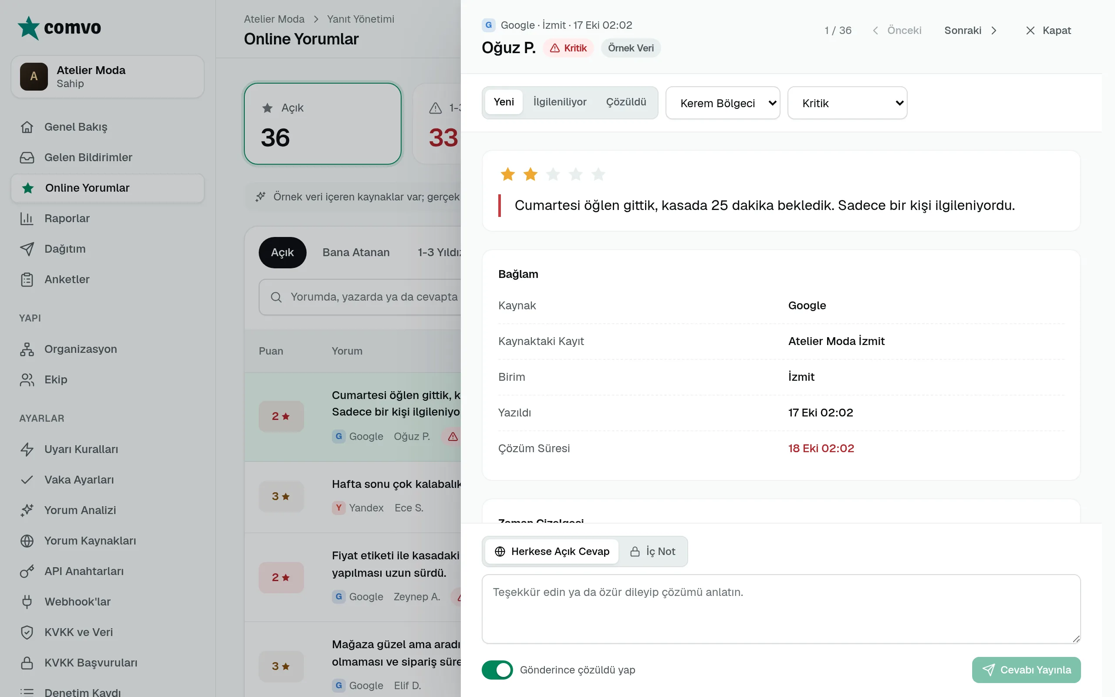This screenshot has width=1115, height=697.
Task: Open the Ece S. Yandex review row
Action: pos(353,497)
